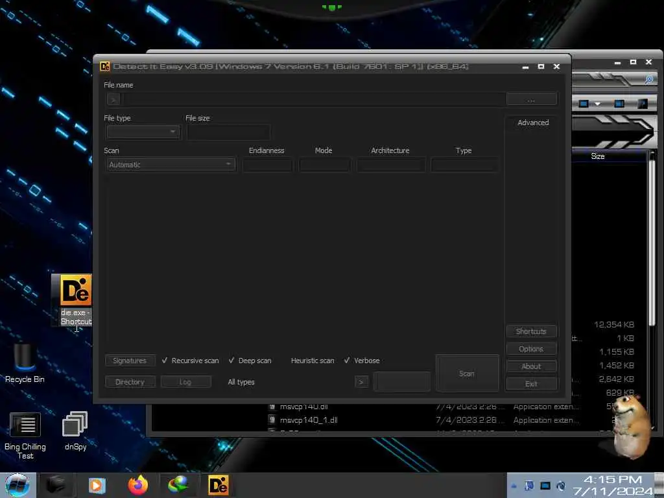Click the 1,155 KB size entry
Viewport: 664px width, 498px height.
pyautogui.click(x=617, y=352)
